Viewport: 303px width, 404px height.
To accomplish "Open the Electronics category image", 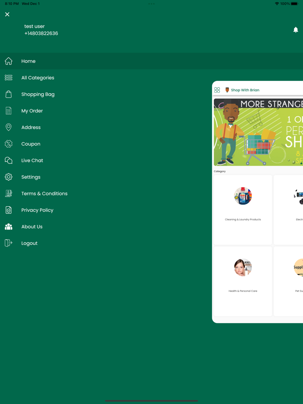I will 298,196.
